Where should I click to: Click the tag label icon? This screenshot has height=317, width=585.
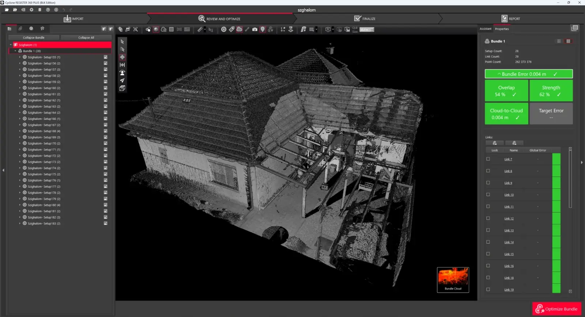tap(231, 29)
